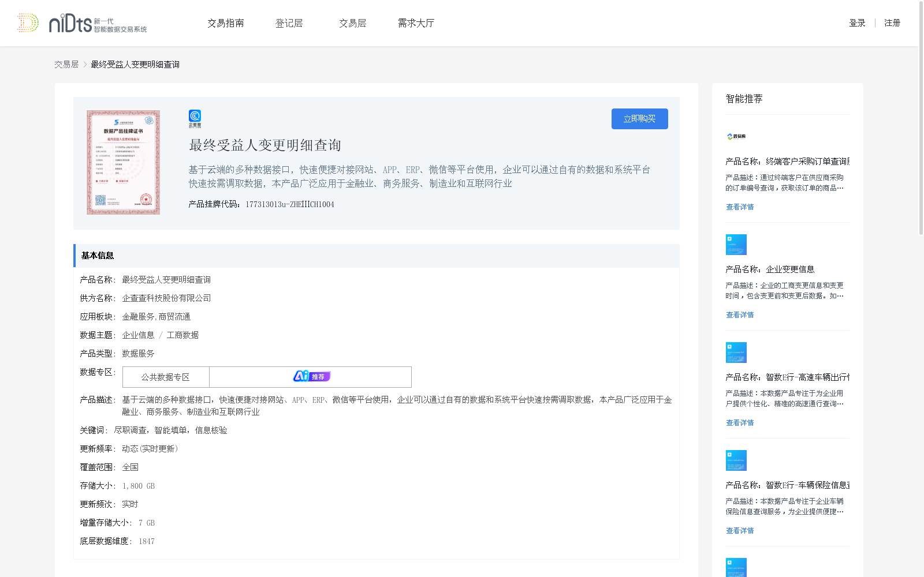Open the 需求大厅 menu
The height and width of the screenshot is (577, 924).
416,23
